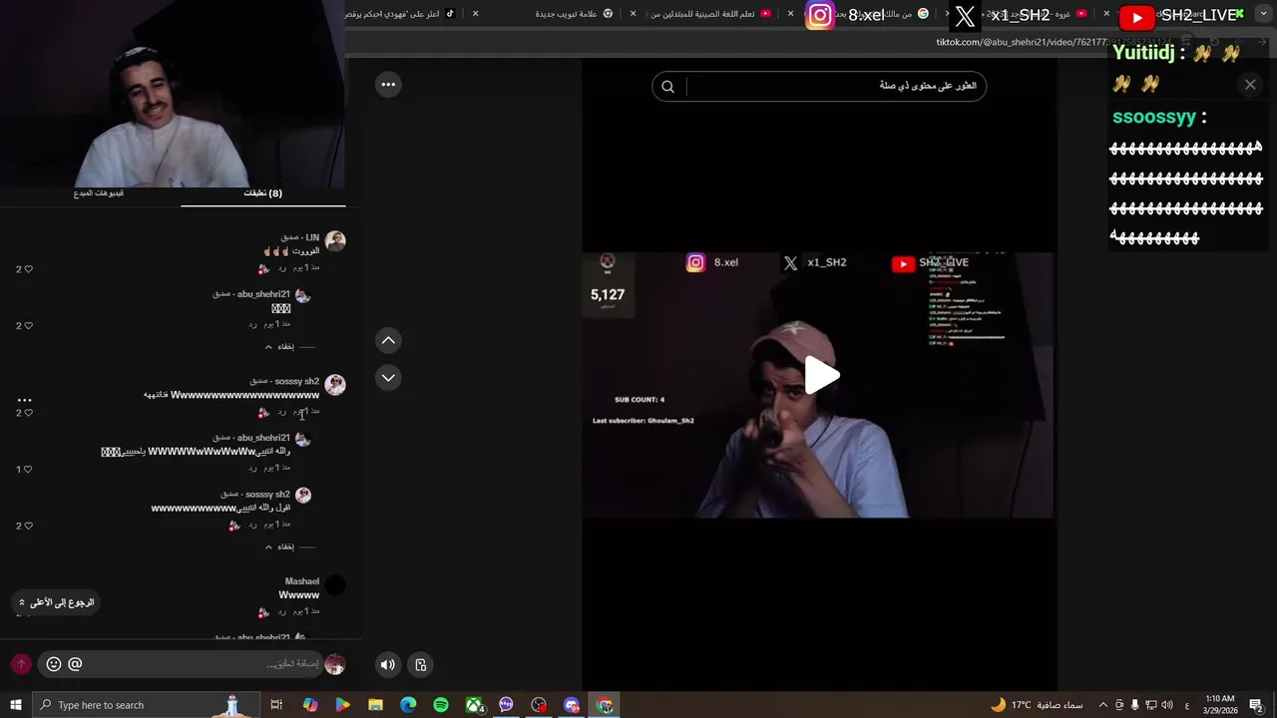Viewport: 1277px width, 718px height.
Task: Go to the previous video arrow
Action: point(388,340)
